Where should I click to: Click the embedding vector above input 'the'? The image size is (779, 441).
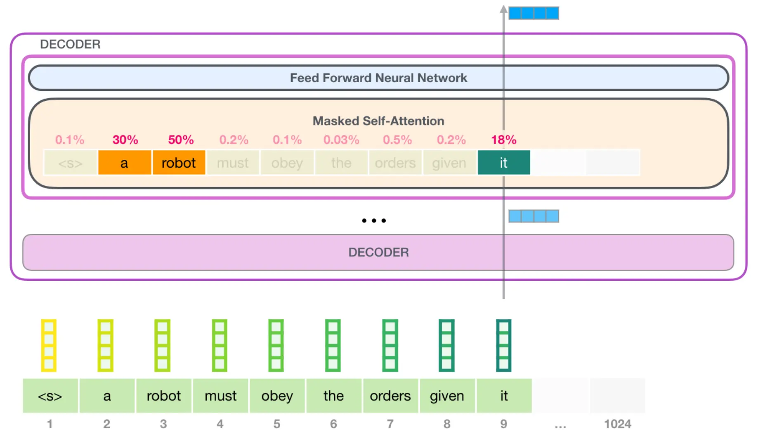[x=333, y=345]
